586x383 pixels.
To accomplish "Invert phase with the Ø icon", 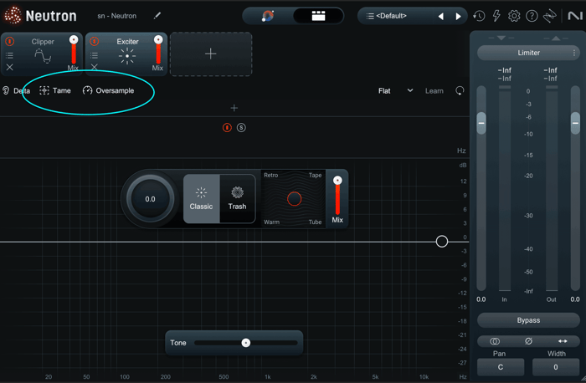I will 528,341.
